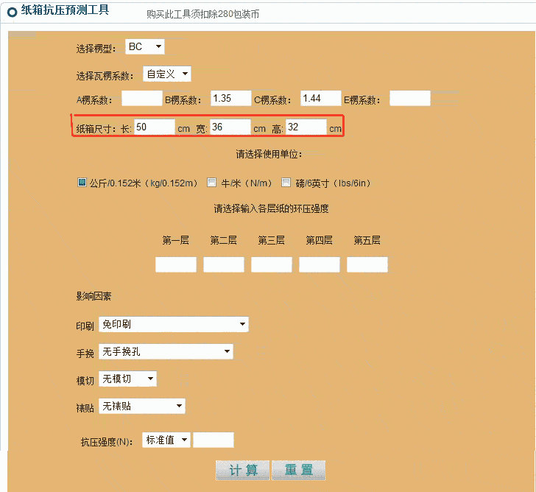
Task: Open the 抗压强度 dropdown set to 标准值
Action: click(x=167, y=440)
